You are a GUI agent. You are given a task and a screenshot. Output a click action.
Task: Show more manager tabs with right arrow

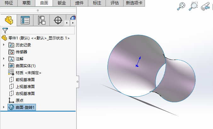point(73,23)
